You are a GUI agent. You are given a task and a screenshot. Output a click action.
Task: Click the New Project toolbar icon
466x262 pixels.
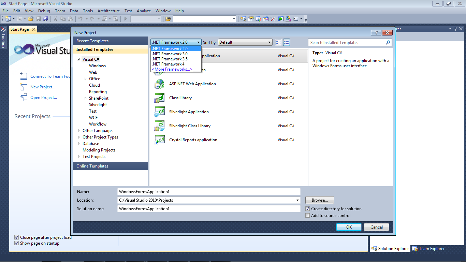coord(8,19)
